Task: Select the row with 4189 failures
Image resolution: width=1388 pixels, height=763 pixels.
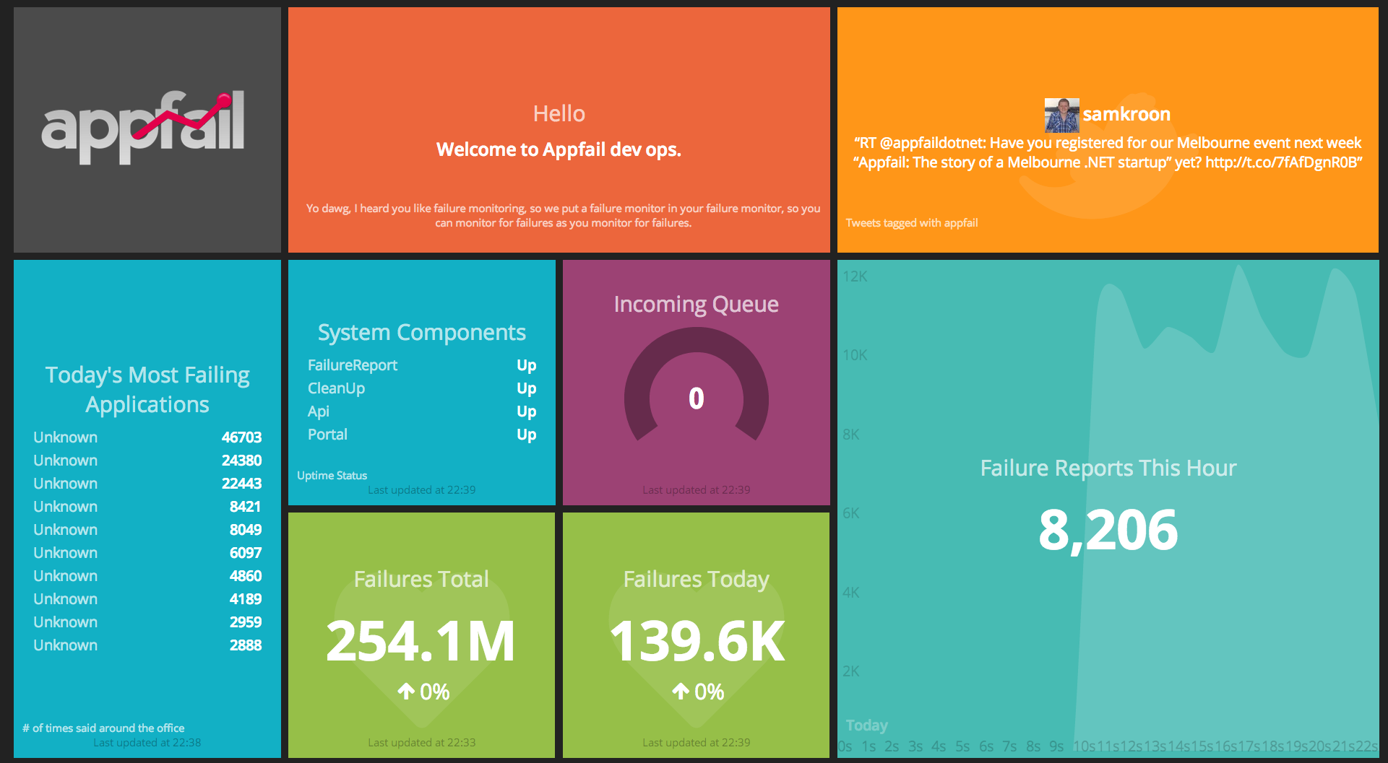Action: pyautogui.click(x=147, y=599)
